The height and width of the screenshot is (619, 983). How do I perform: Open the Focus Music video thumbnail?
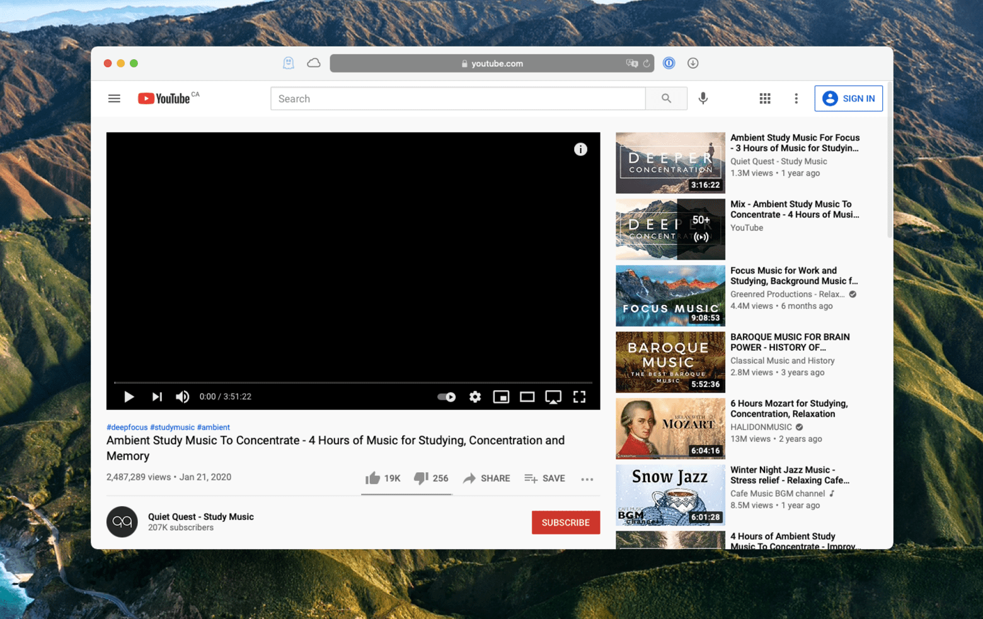(x=670, y=296)
